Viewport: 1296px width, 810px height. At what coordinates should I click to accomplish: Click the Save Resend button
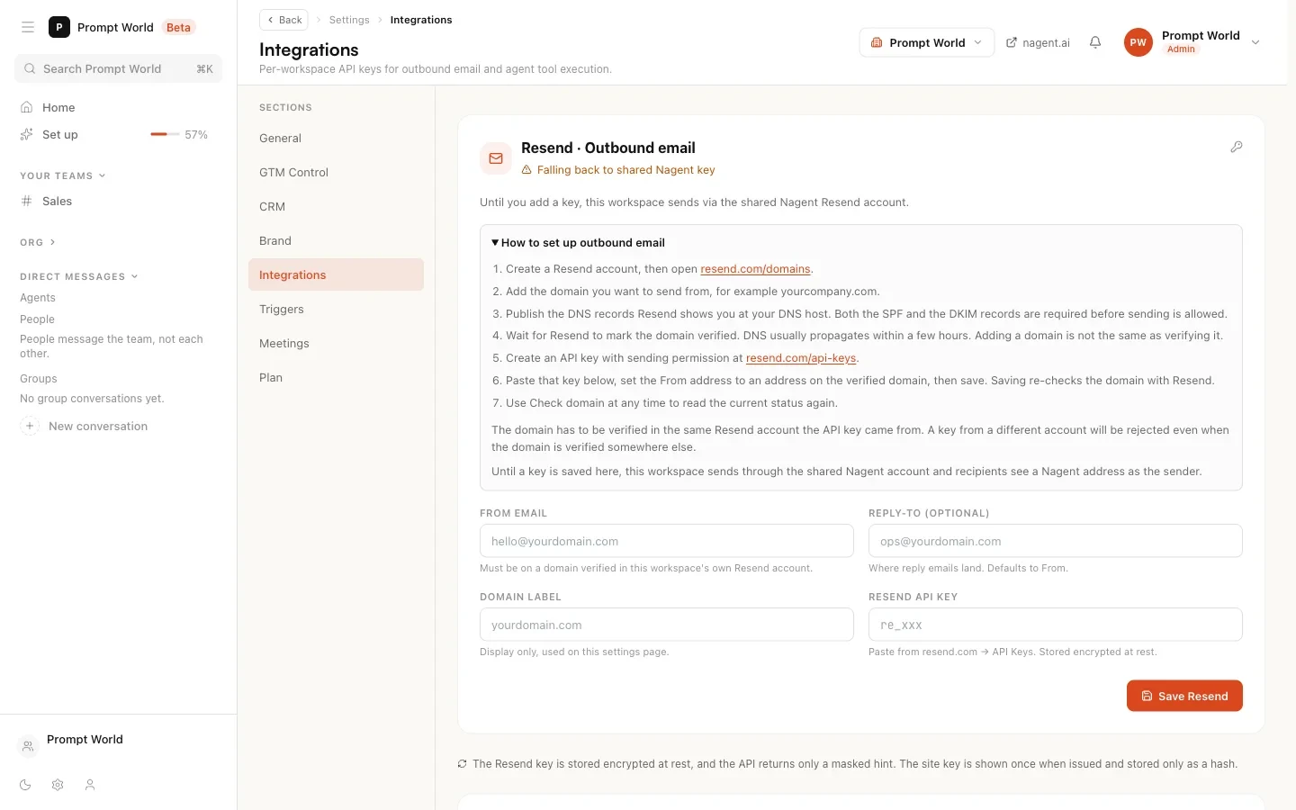click(1184, 696)
